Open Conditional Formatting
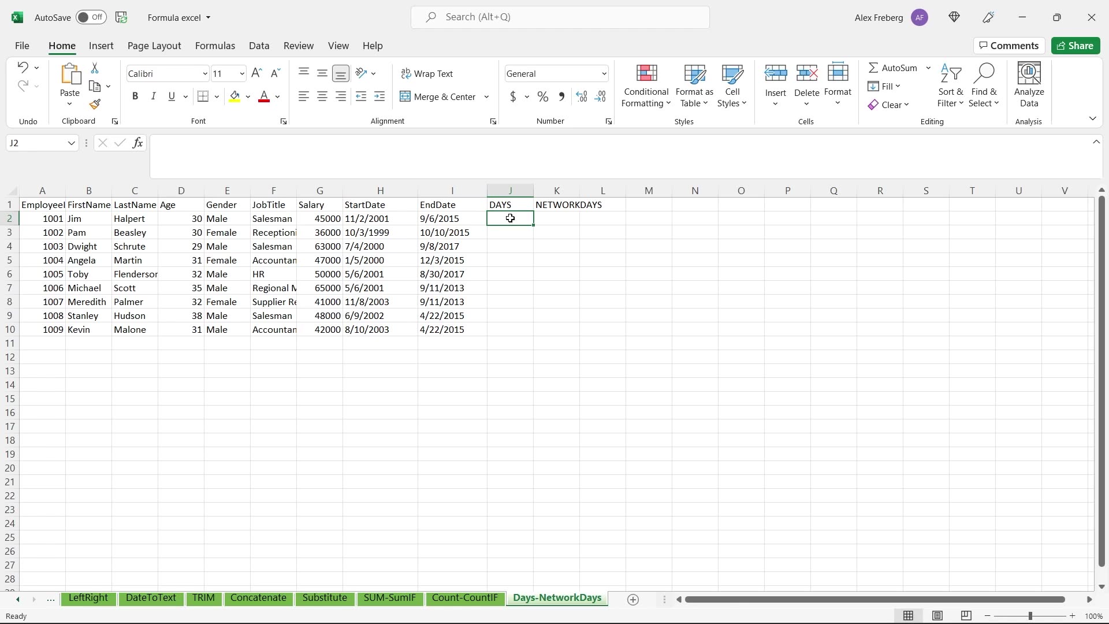The image size is (1109, 624). [645, 85]
